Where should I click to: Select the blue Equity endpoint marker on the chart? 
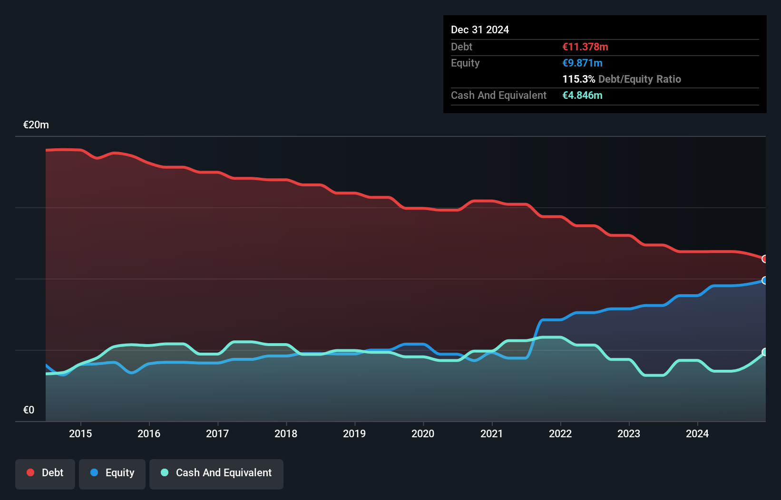(x=765, y=280)
